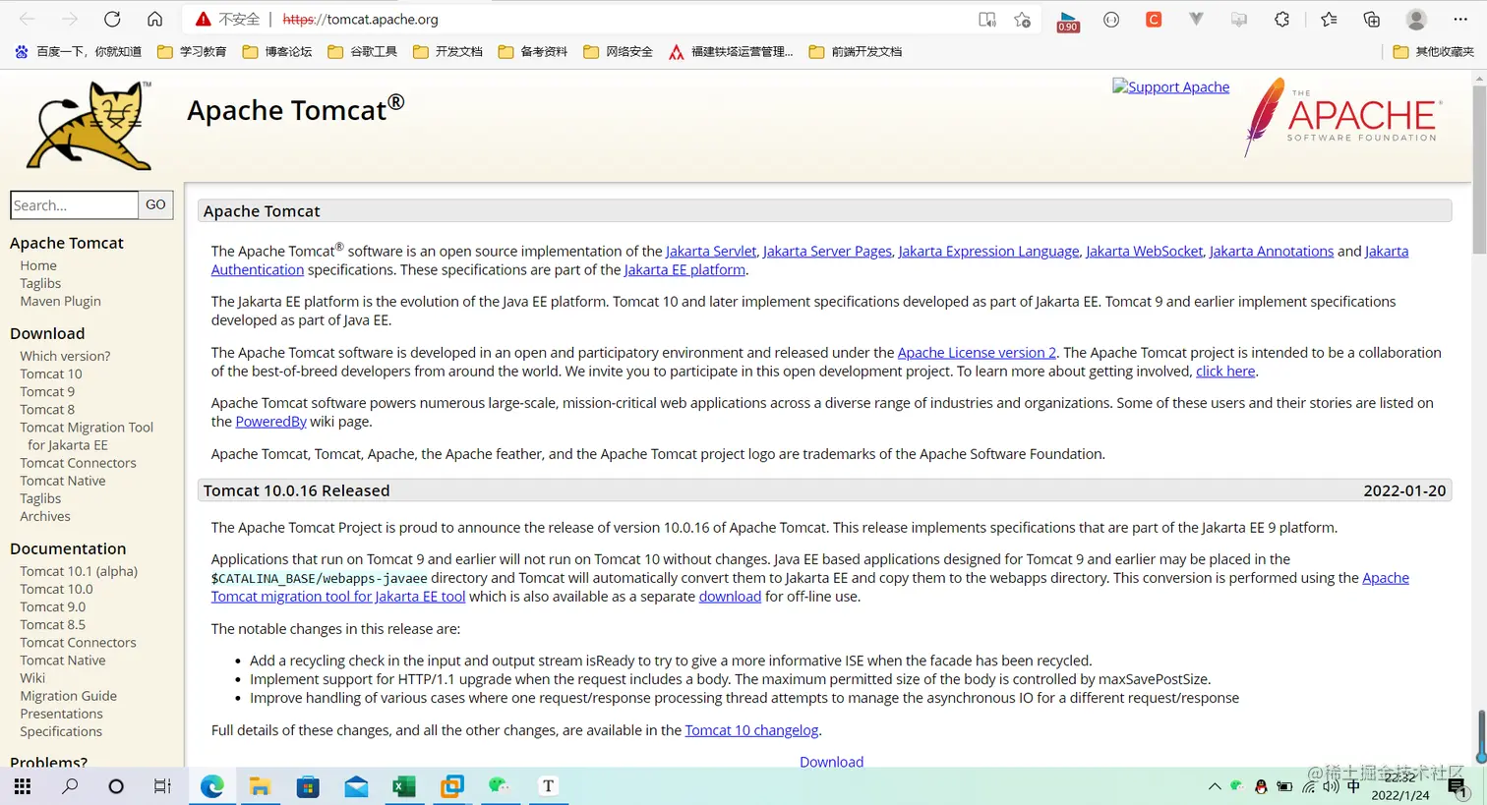
Task: Open Task View on the taskbar
Action: pos(162,786)
